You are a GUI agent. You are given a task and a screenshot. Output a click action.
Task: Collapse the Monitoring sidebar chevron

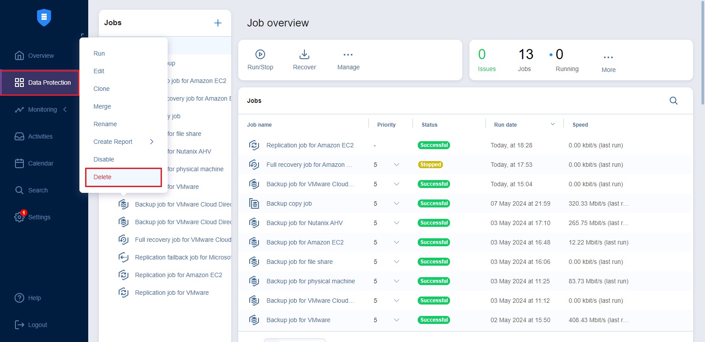[65, 109]
